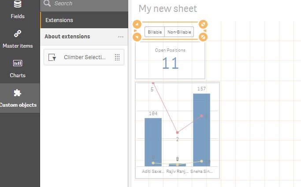Screen dimensions: 301x187
Task: Open the Master items link icon
Action: [18, 34]
